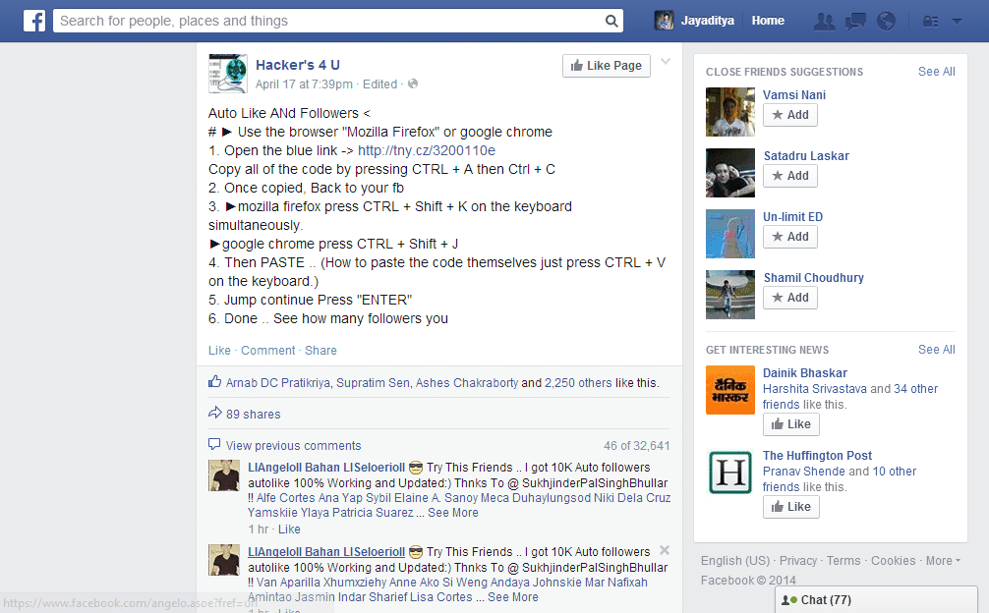View the 89 shares
The image size is (989, 613).
click(254, 415)
